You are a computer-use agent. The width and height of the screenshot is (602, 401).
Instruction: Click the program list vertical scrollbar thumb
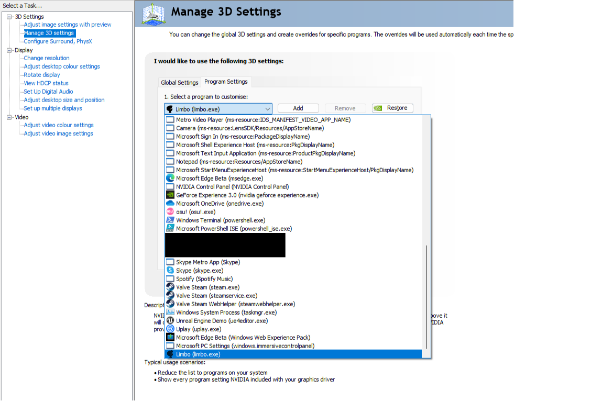(x=426, y=297)
